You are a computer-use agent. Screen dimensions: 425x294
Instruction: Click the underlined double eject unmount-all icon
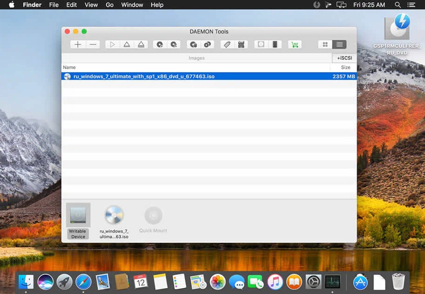click(141, 44)
